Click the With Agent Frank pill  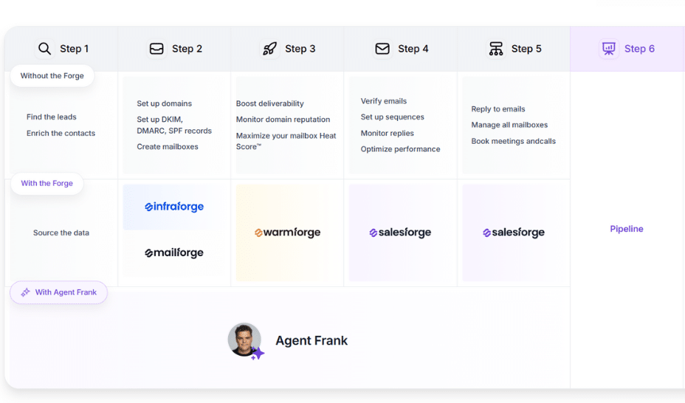(x=58, y=292)
